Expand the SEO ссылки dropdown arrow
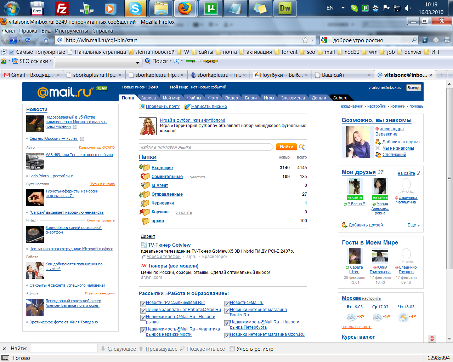 point(50,61)
